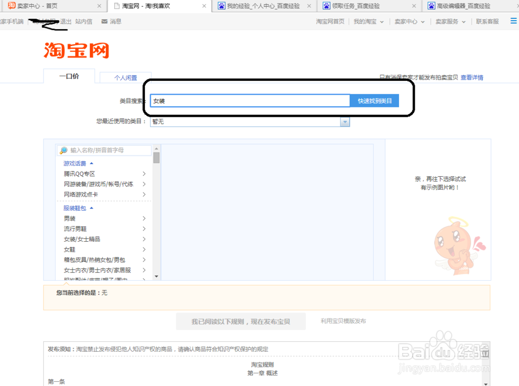Open the 您最近使用的类目 combo box
Image resolution: width=519 pixels, height=386 pixels.
point(250,122)
